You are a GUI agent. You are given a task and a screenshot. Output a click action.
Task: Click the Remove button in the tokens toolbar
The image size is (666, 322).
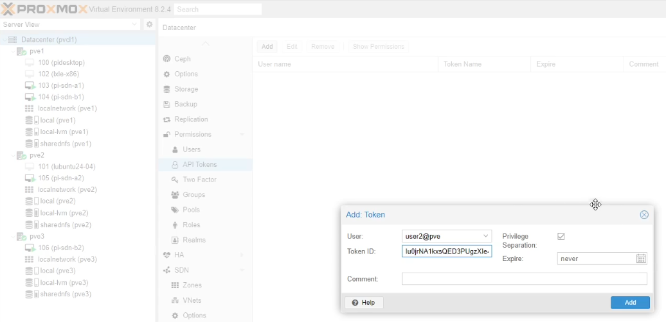point(323,47)
